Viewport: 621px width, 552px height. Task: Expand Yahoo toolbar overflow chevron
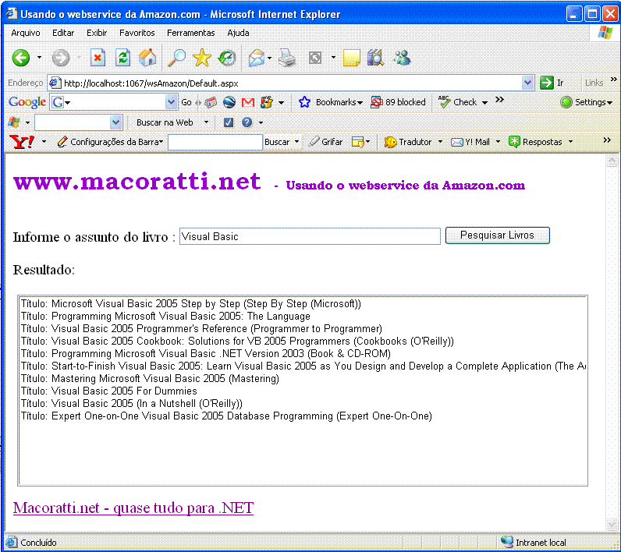tap(607, 140)
